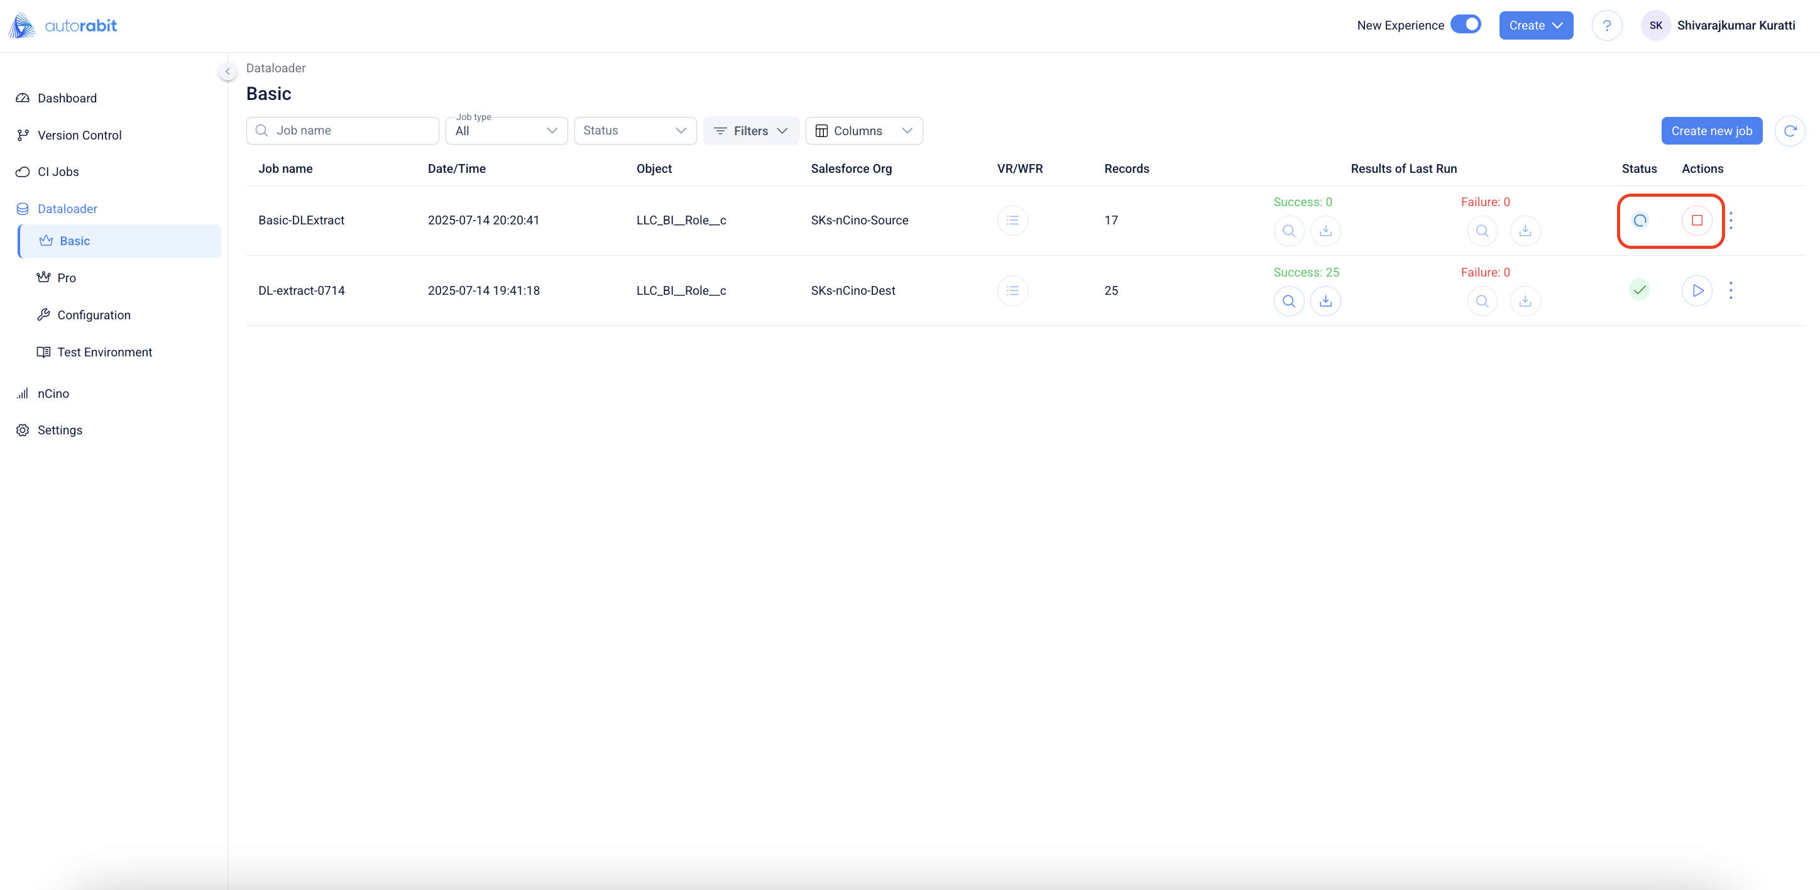Image resolution: width=1820 pixels, height=890 pixels.
Task: Open the Job type dropdown
Action: click(x=506, y=131)
